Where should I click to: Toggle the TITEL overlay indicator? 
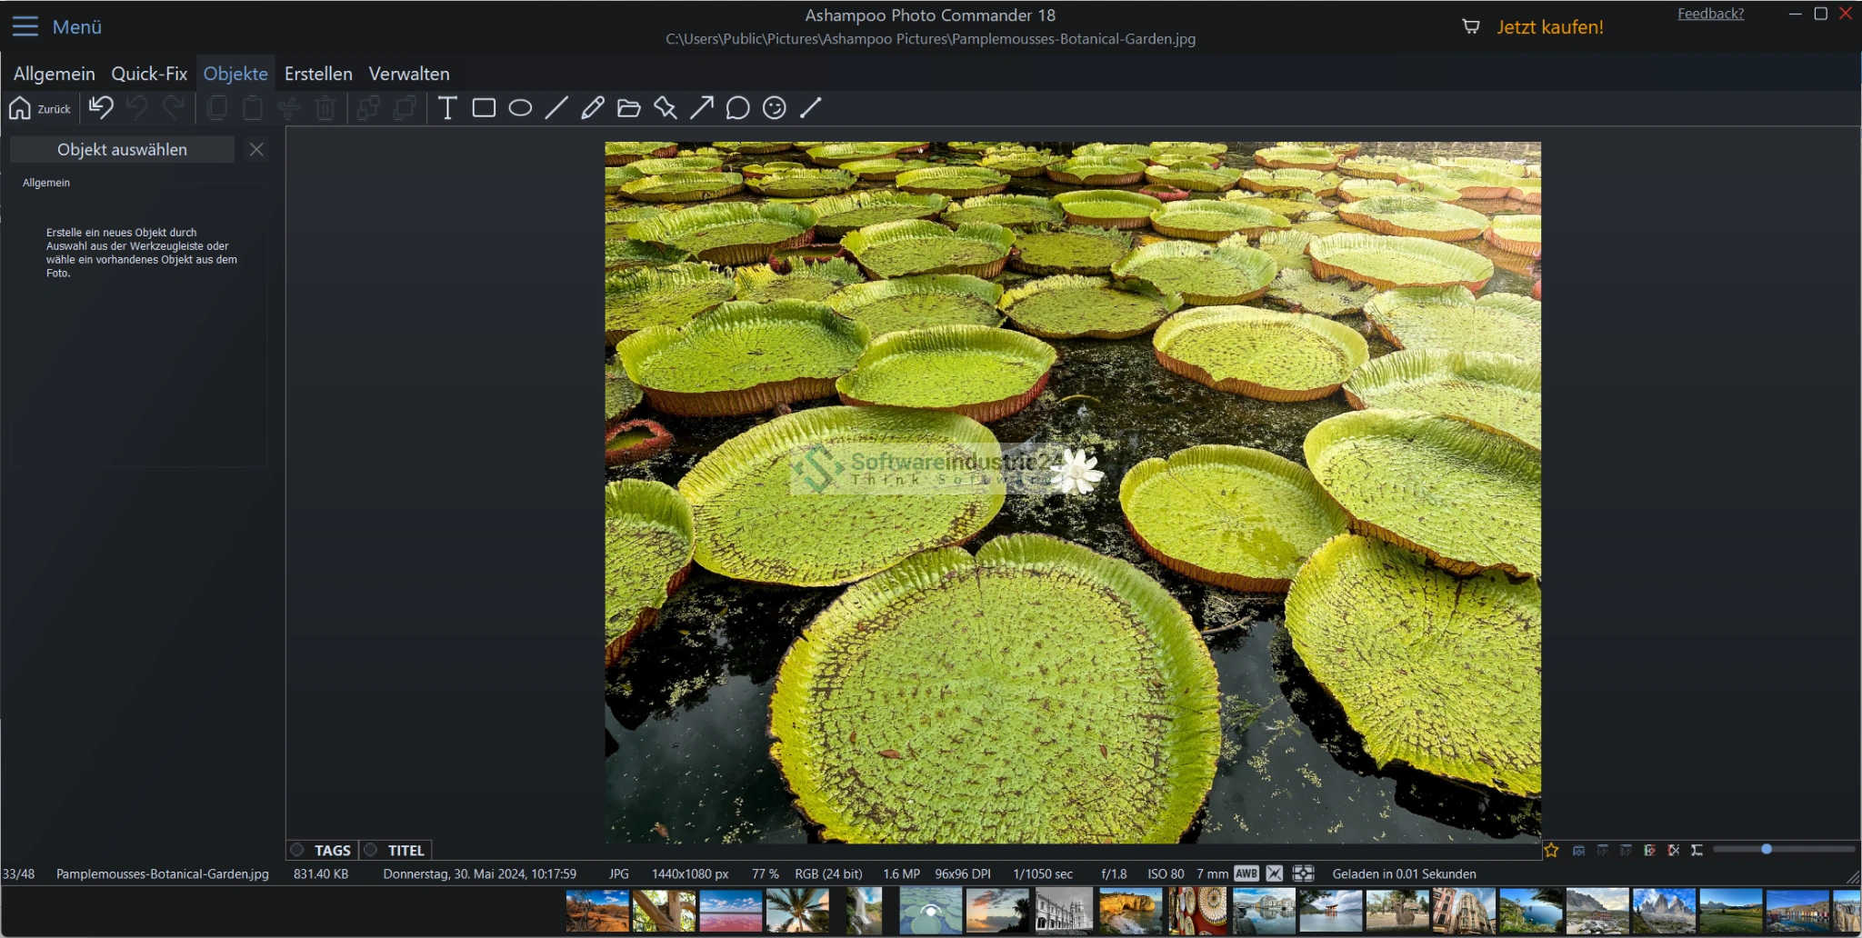(x=371, y=850)
